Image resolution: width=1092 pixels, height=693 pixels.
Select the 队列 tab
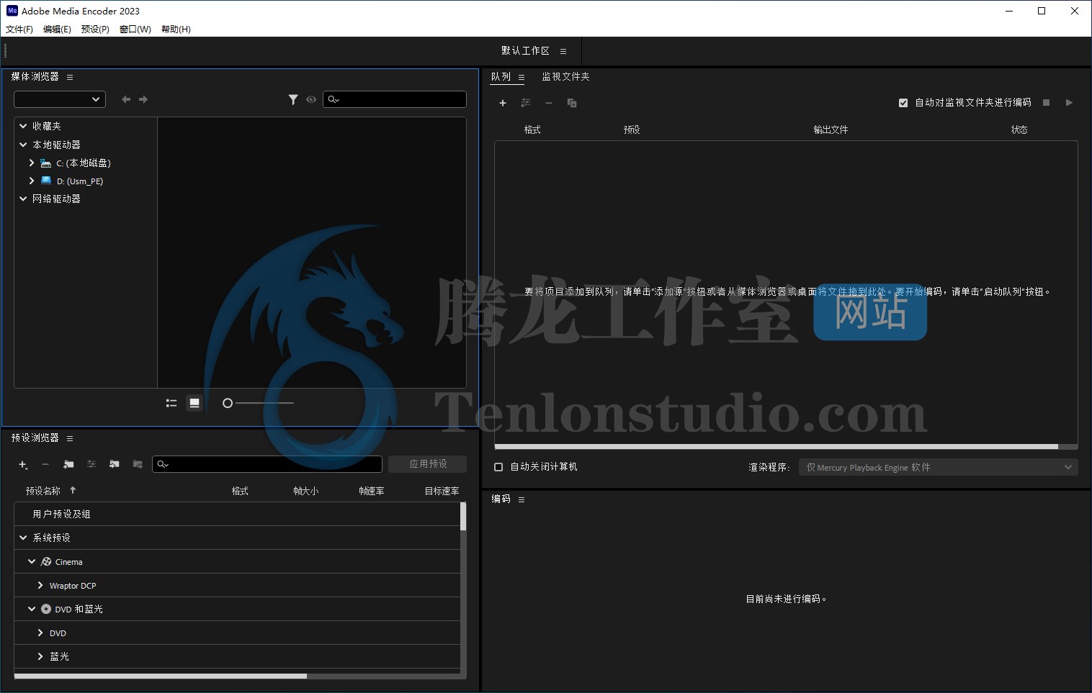(501, 77)
